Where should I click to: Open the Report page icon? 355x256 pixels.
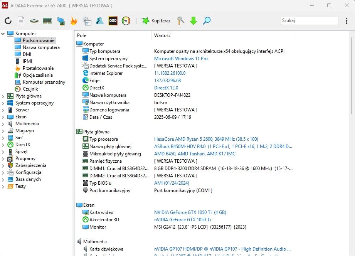[21, 21]
